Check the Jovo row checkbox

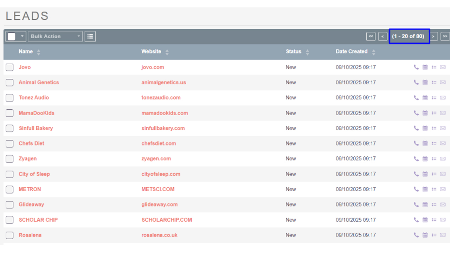[x=9, y=67]
